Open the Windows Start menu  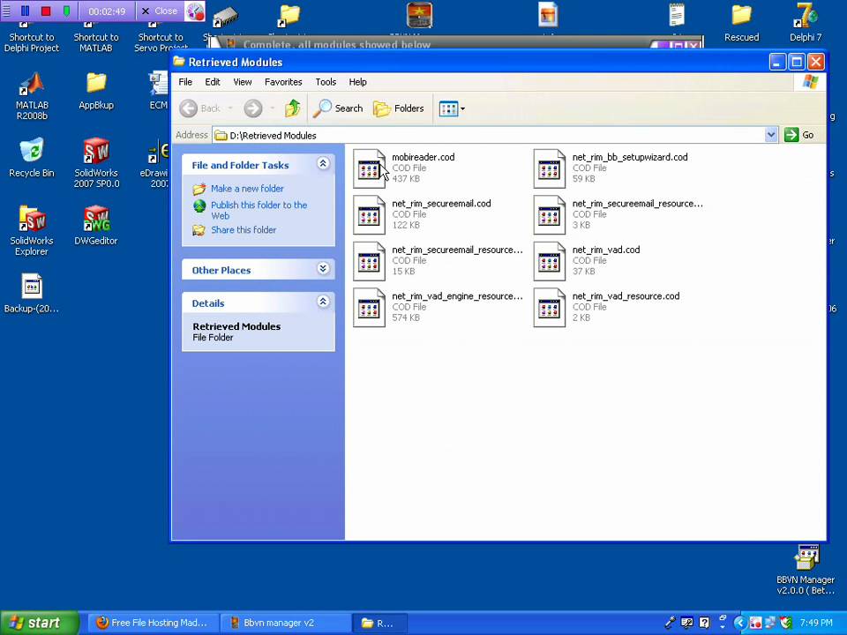point(39,623)
